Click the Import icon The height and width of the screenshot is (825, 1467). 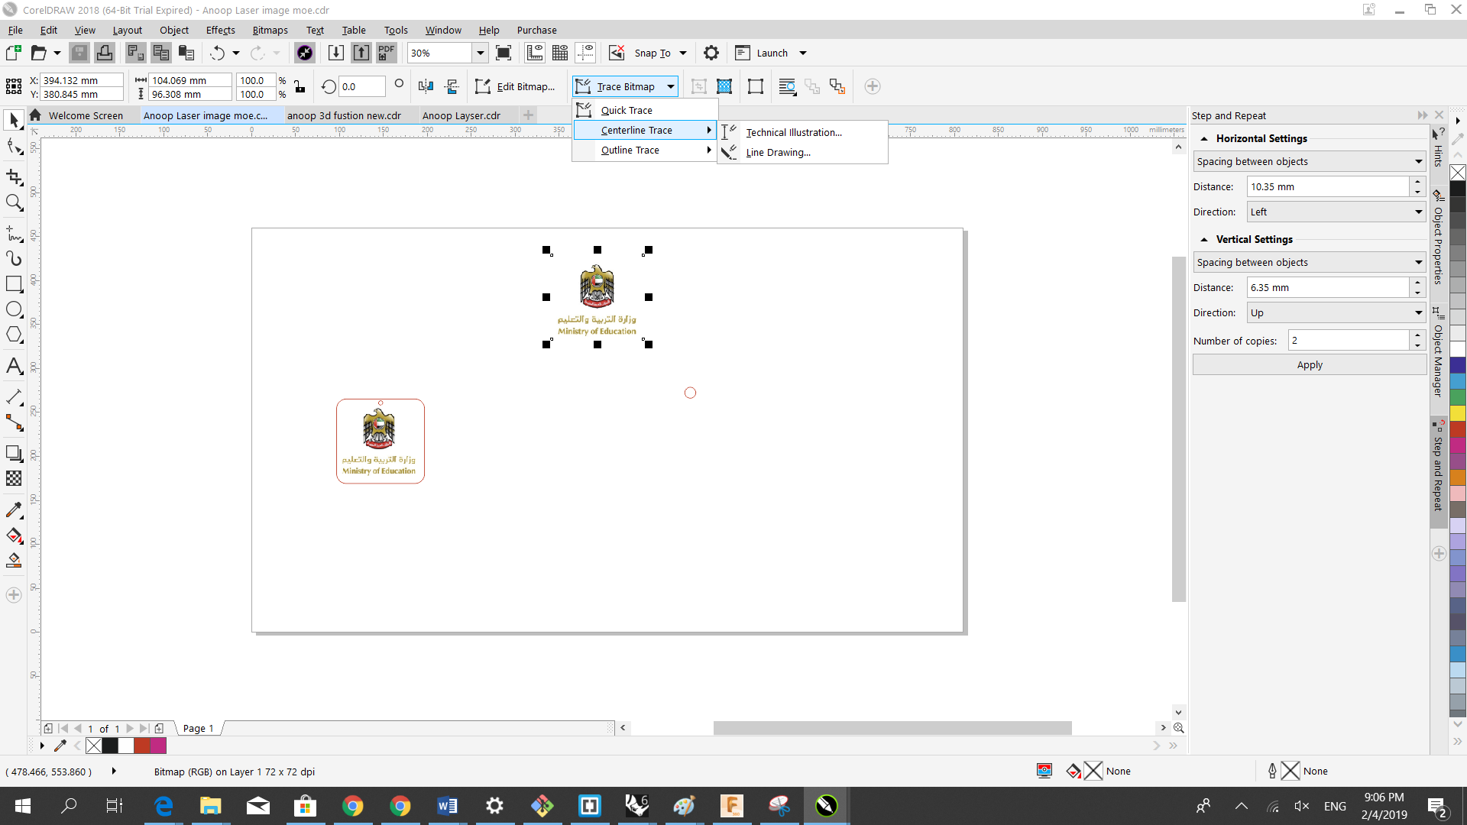tap(335, 53)
